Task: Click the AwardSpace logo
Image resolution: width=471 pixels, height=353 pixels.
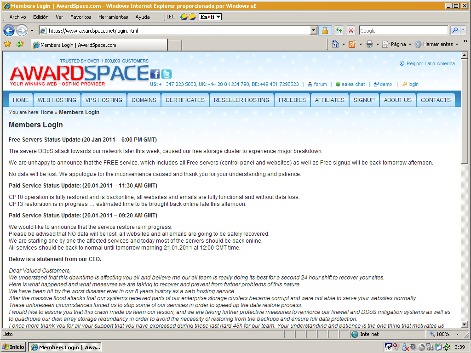Action: pyautogui.click(x=79, y=73)
